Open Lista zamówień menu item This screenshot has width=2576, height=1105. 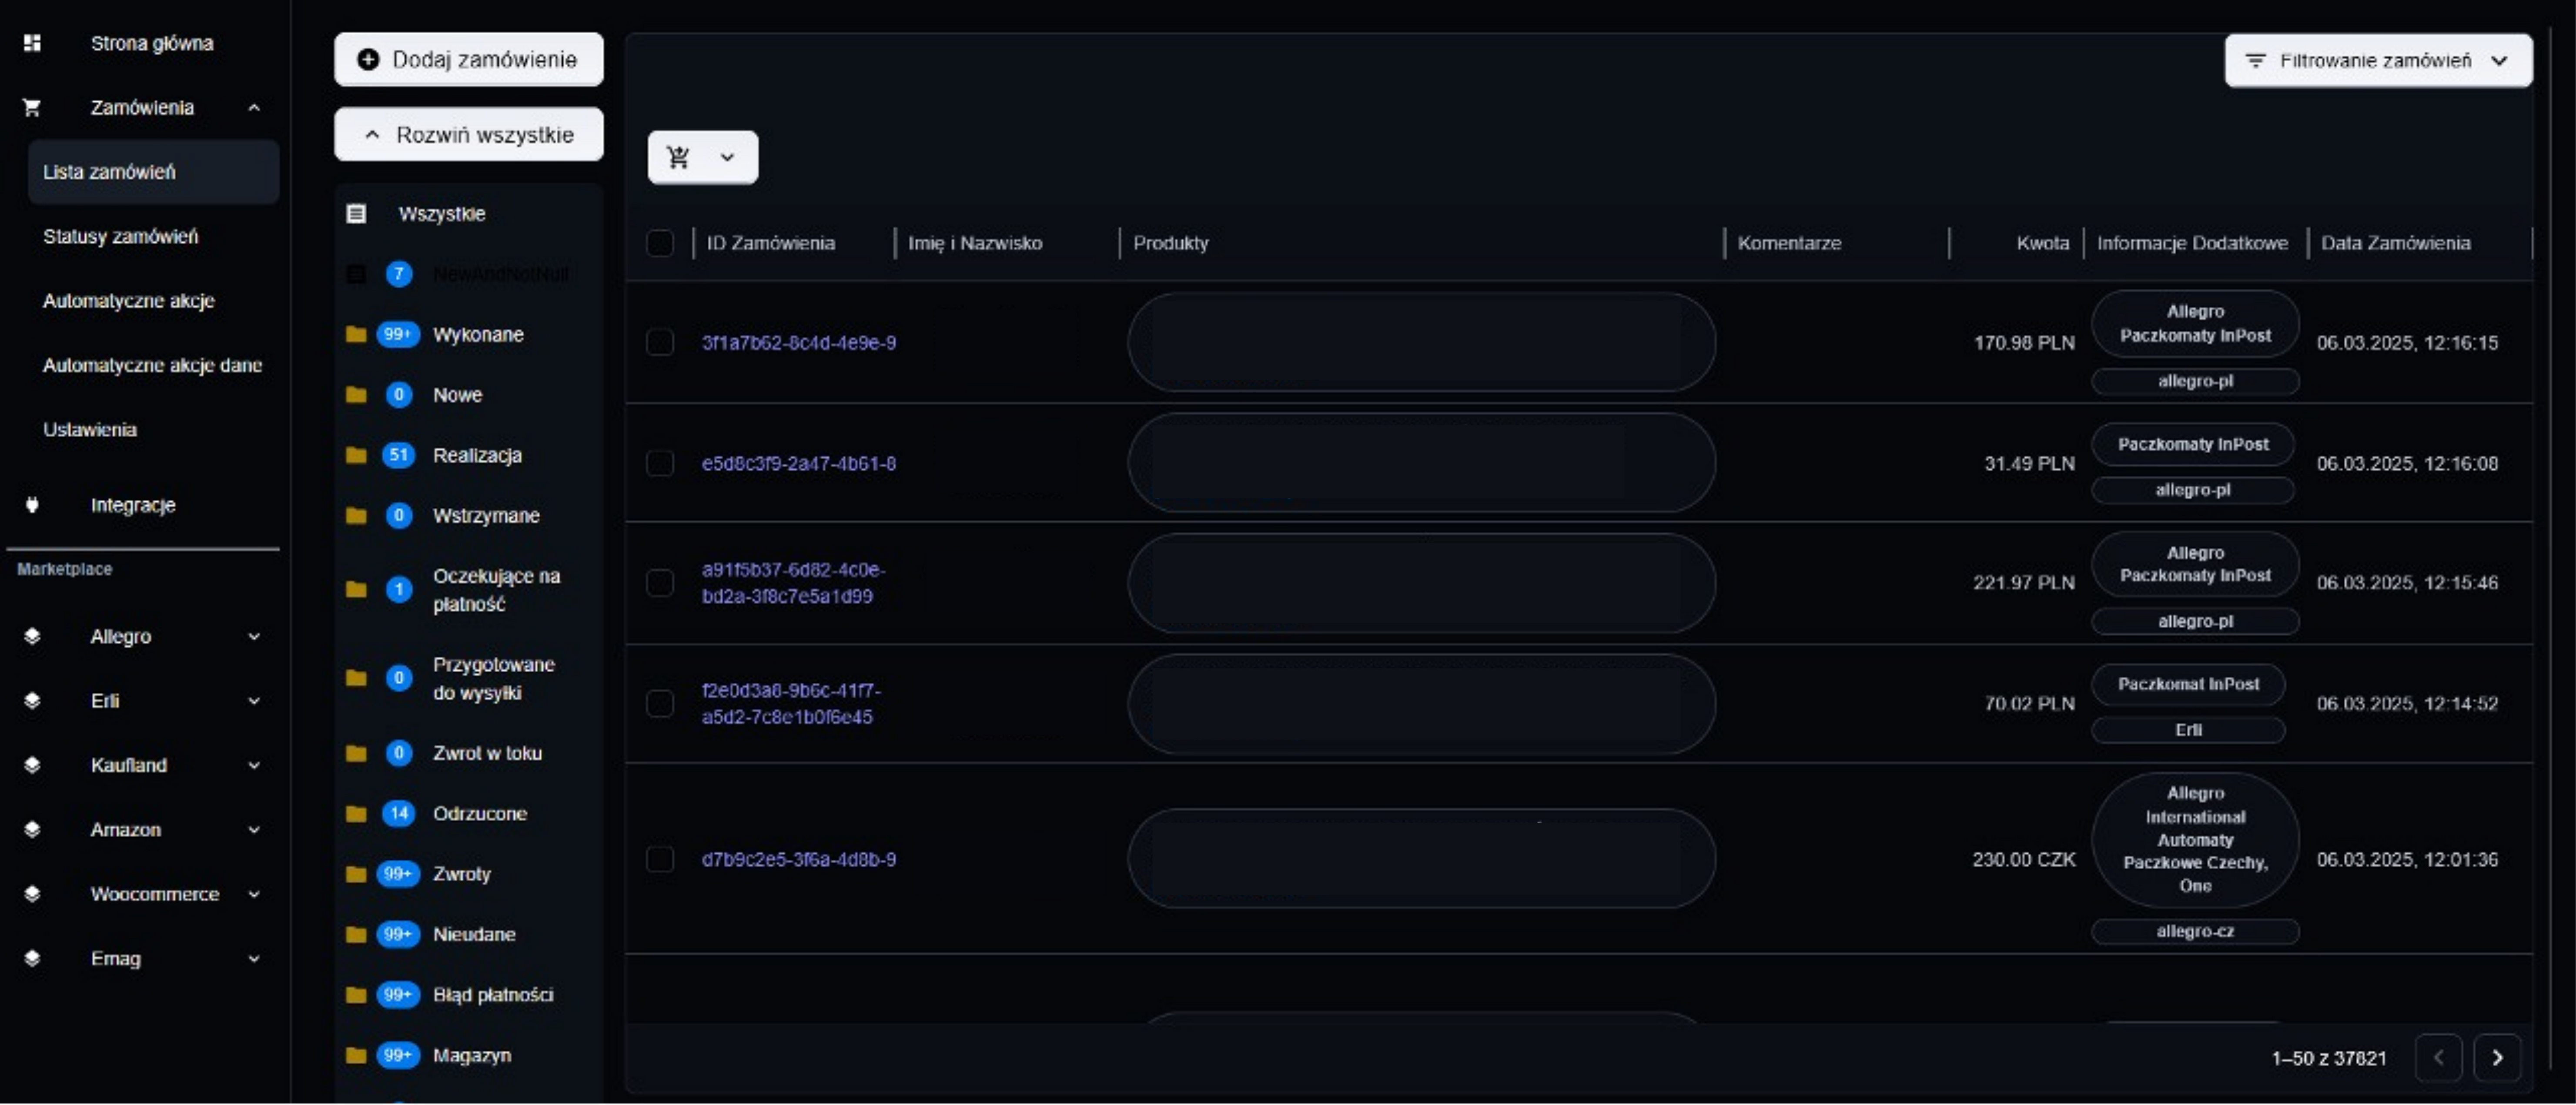153,172
